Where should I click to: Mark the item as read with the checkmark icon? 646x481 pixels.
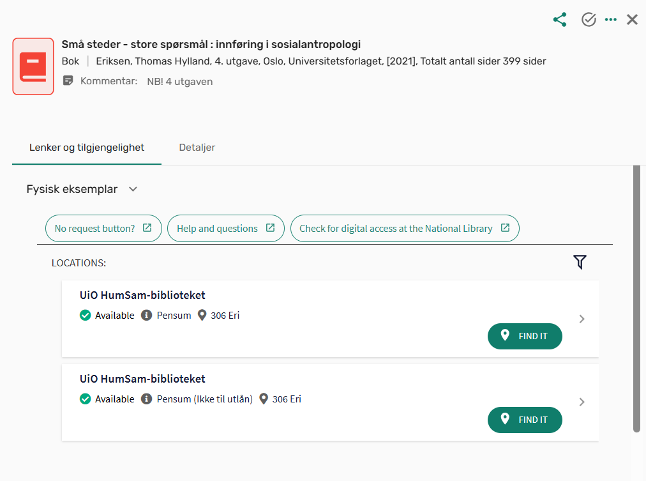click(589, 19)
